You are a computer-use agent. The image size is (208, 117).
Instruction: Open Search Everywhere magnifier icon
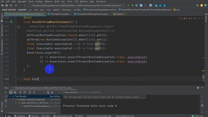coord(197,6)
